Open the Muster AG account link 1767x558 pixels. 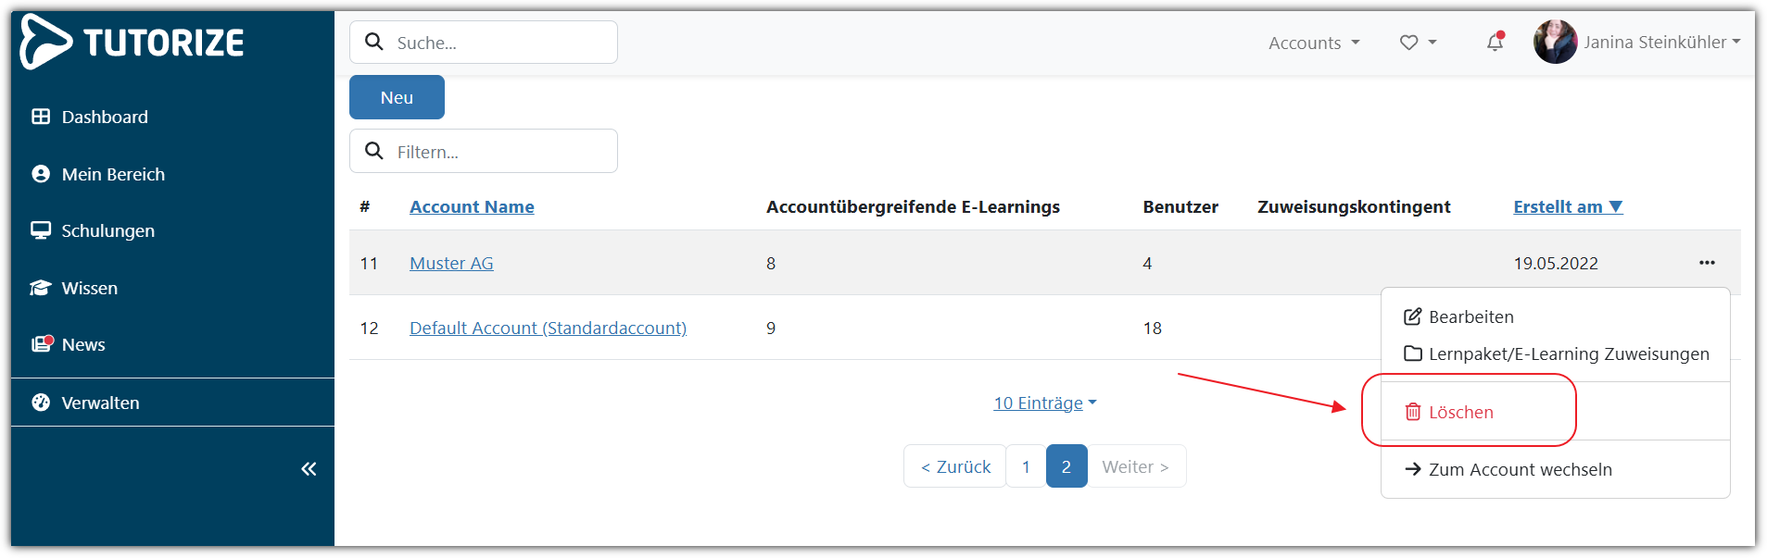[x=451, y=264]
